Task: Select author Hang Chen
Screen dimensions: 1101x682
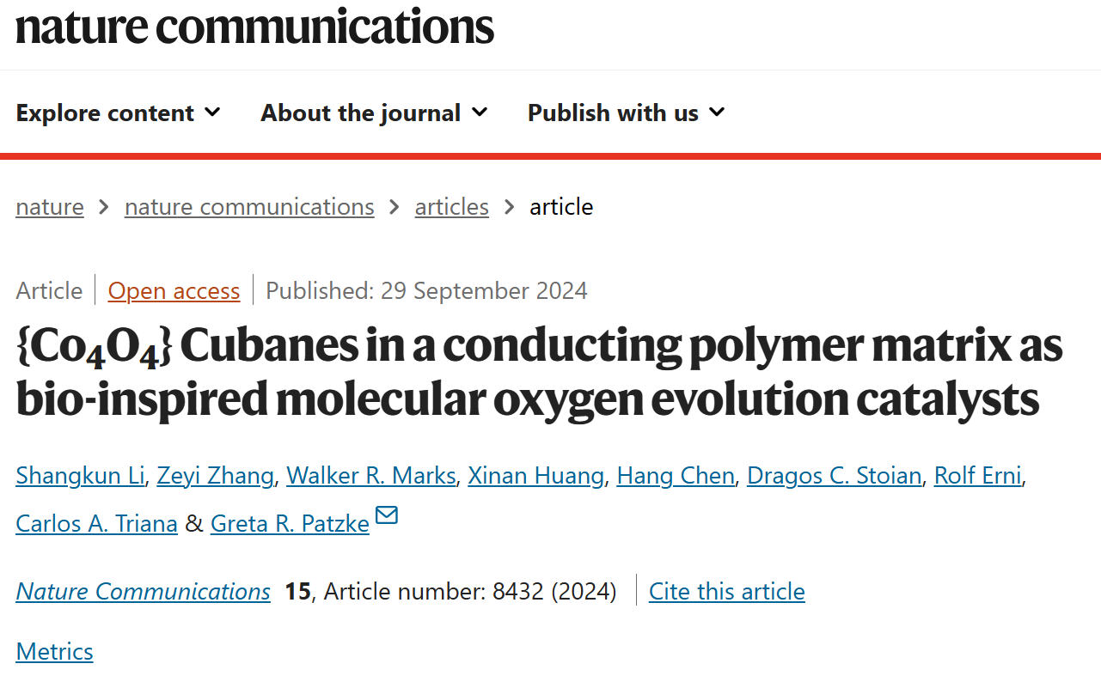Action: (676, 475)
